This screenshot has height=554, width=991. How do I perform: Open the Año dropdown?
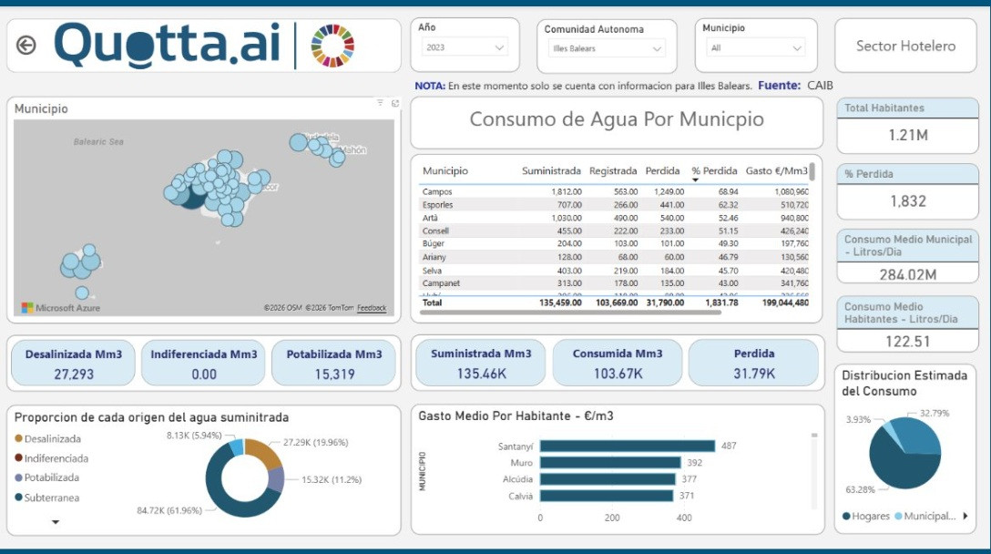[498, 48]
